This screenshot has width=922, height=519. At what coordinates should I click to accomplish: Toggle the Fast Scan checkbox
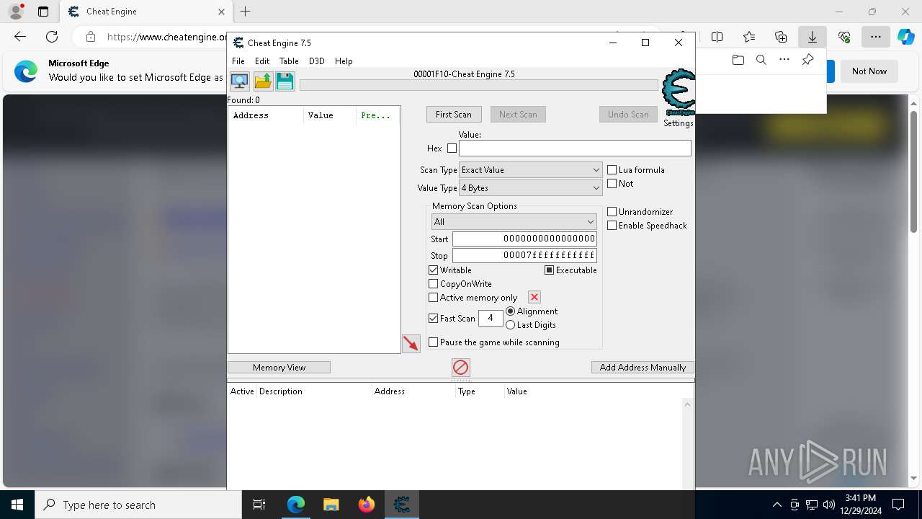tap(434, 318)
